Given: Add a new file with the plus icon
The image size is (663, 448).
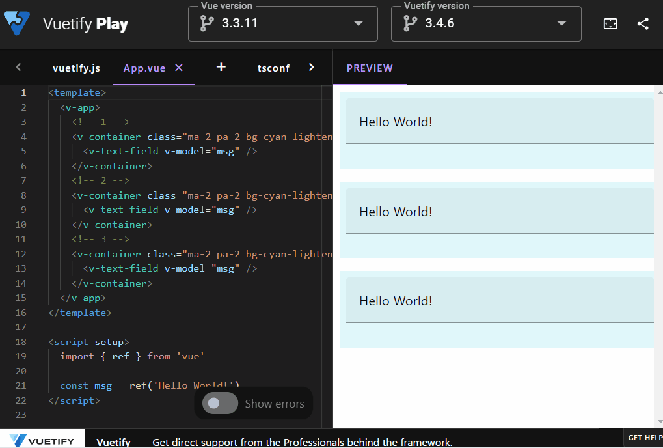Looking at the screenshot, I should click(x=221, y=67).
